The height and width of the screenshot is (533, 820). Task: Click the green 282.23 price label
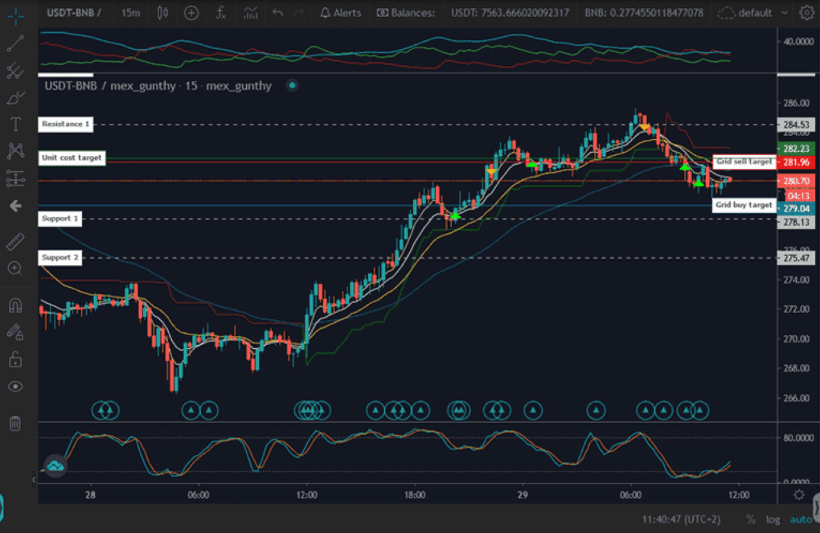[x=796, y=149]
